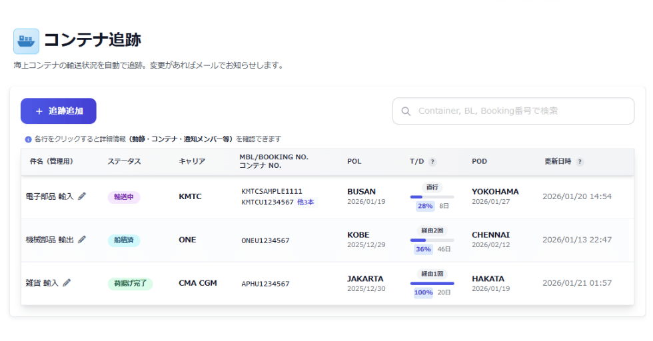Click the KMTC carrier cell
Viewport: 653px width, 341px height.
pos(190,196)
